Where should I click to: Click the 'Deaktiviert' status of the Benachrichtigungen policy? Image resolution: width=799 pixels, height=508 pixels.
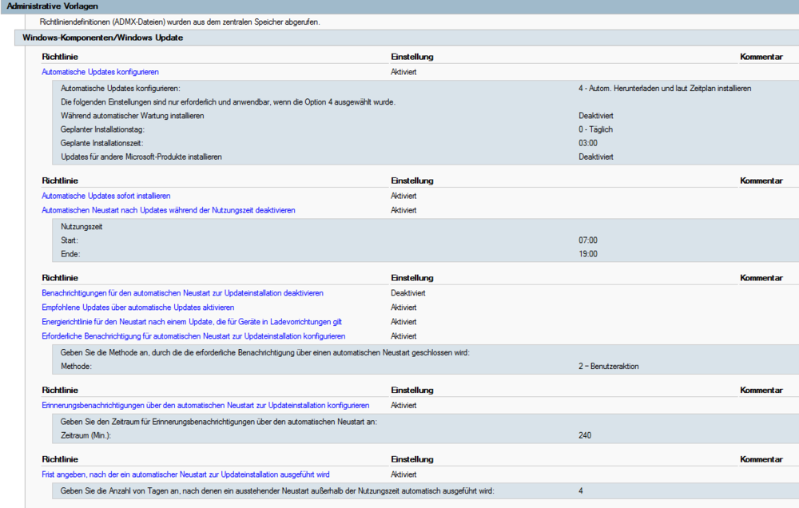(x=407, y=293)
